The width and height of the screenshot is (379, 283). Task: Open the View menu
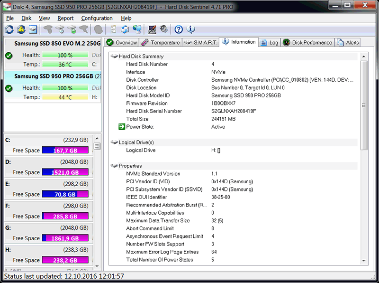(x=44, y=18)
